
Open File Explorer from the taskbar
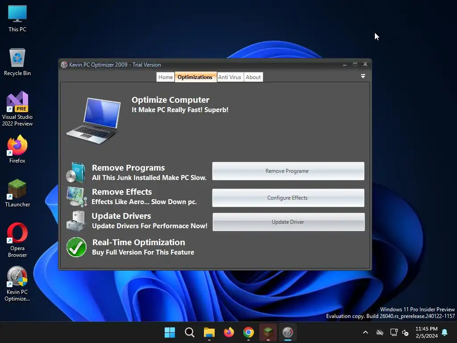pos(209,332)
